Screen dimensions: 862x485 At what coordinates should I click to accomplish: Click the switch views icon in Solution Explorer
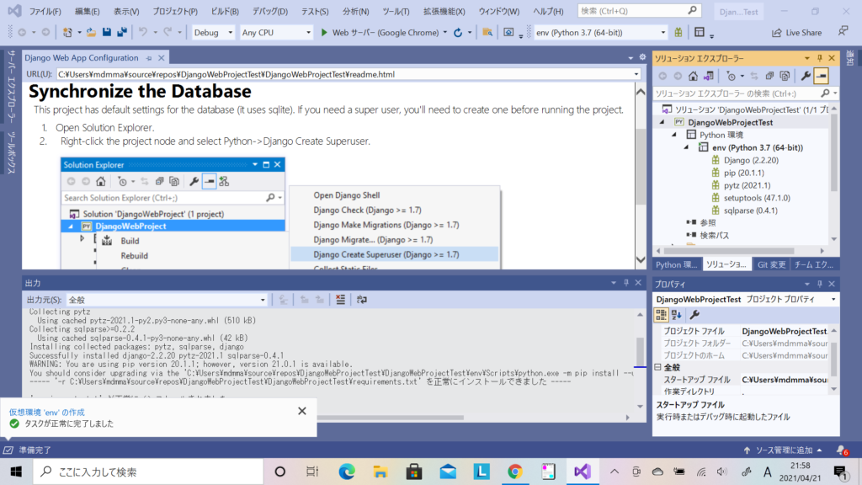click(x=709, y=76)
